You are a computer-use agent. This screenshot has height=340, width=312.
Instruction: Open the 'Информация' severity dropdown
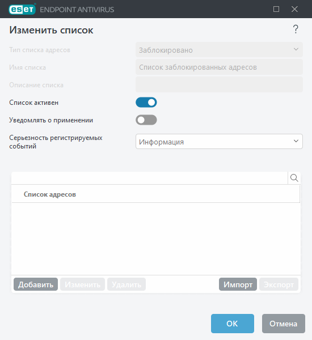pyautogui.click(x=219, y=141)
